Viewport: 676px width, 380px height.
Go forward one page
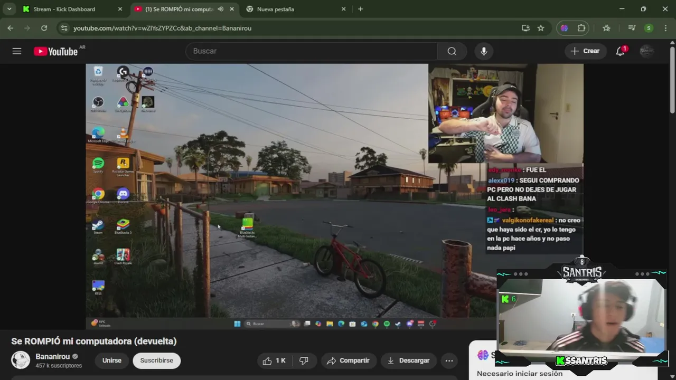[27, 28]
